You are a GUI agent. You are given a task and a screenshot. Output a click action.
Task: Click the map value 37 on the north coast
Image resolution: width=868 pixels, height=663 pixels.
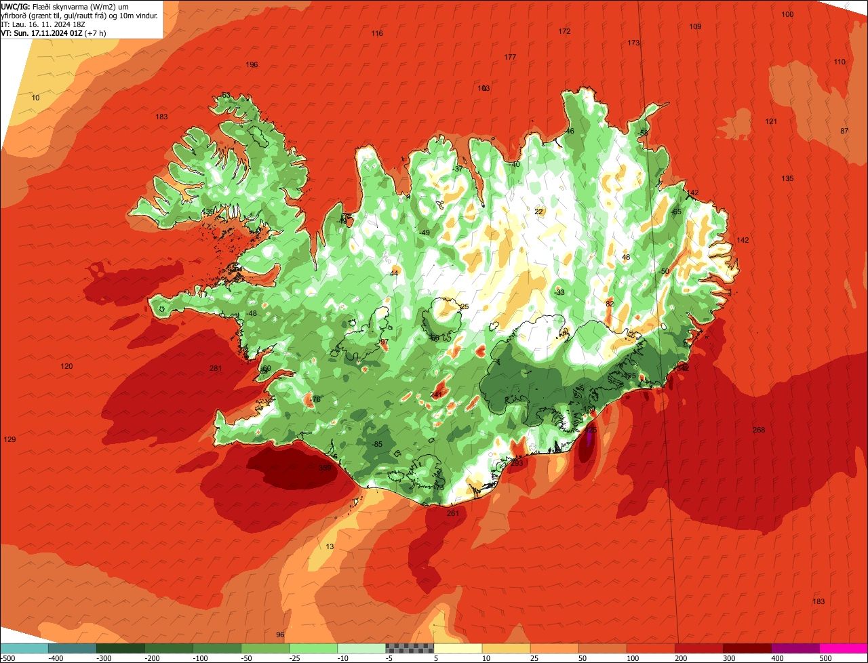pos(458,169)
